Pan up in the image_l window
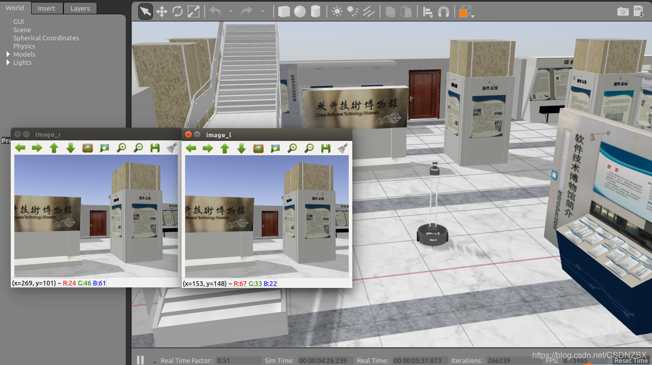 pos(224,148)
